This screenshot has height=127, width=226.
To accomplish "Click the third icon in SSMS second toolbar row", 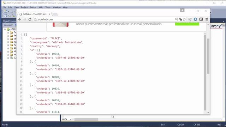I will coord(13,16).
